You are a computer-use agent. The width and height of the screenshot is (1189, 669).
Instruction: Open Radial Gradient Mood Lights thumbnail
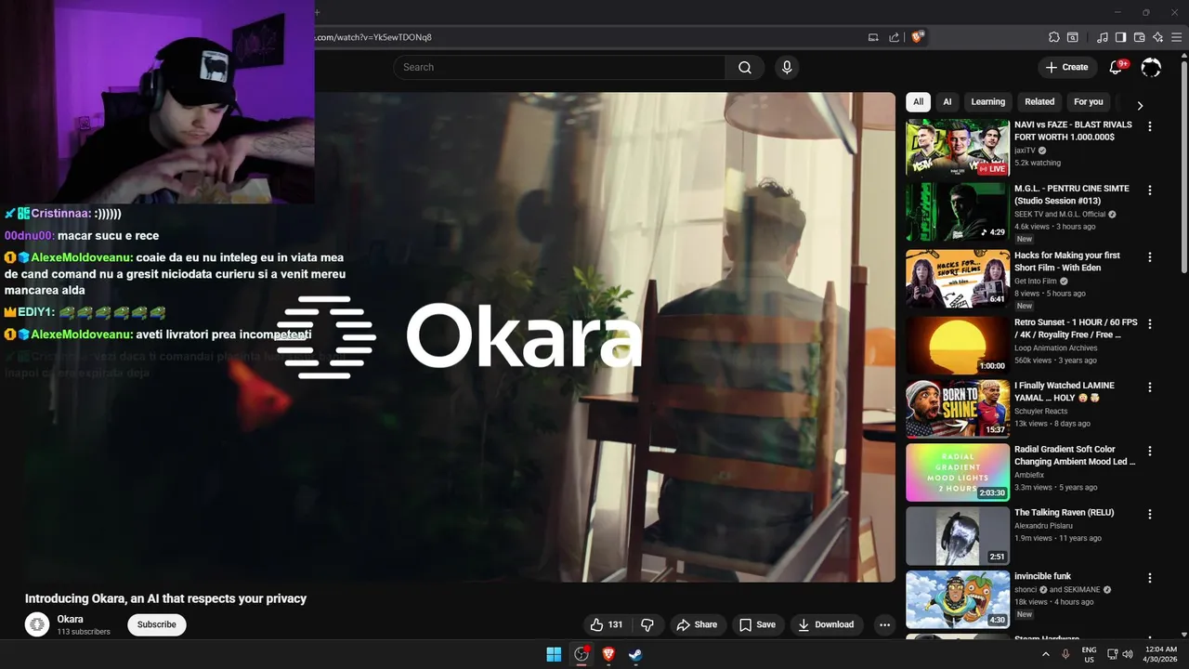[958, 472]
